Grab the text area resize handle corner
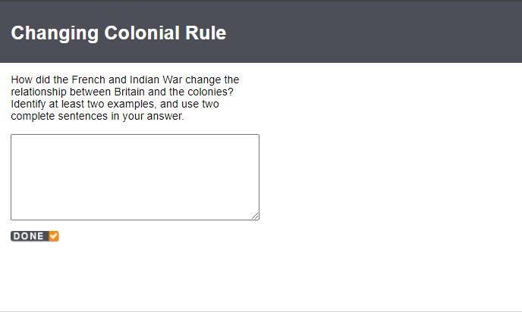Image resolution: width=522 pixels, height=312 pixels. pyautogui.click(x=255, y=216)
